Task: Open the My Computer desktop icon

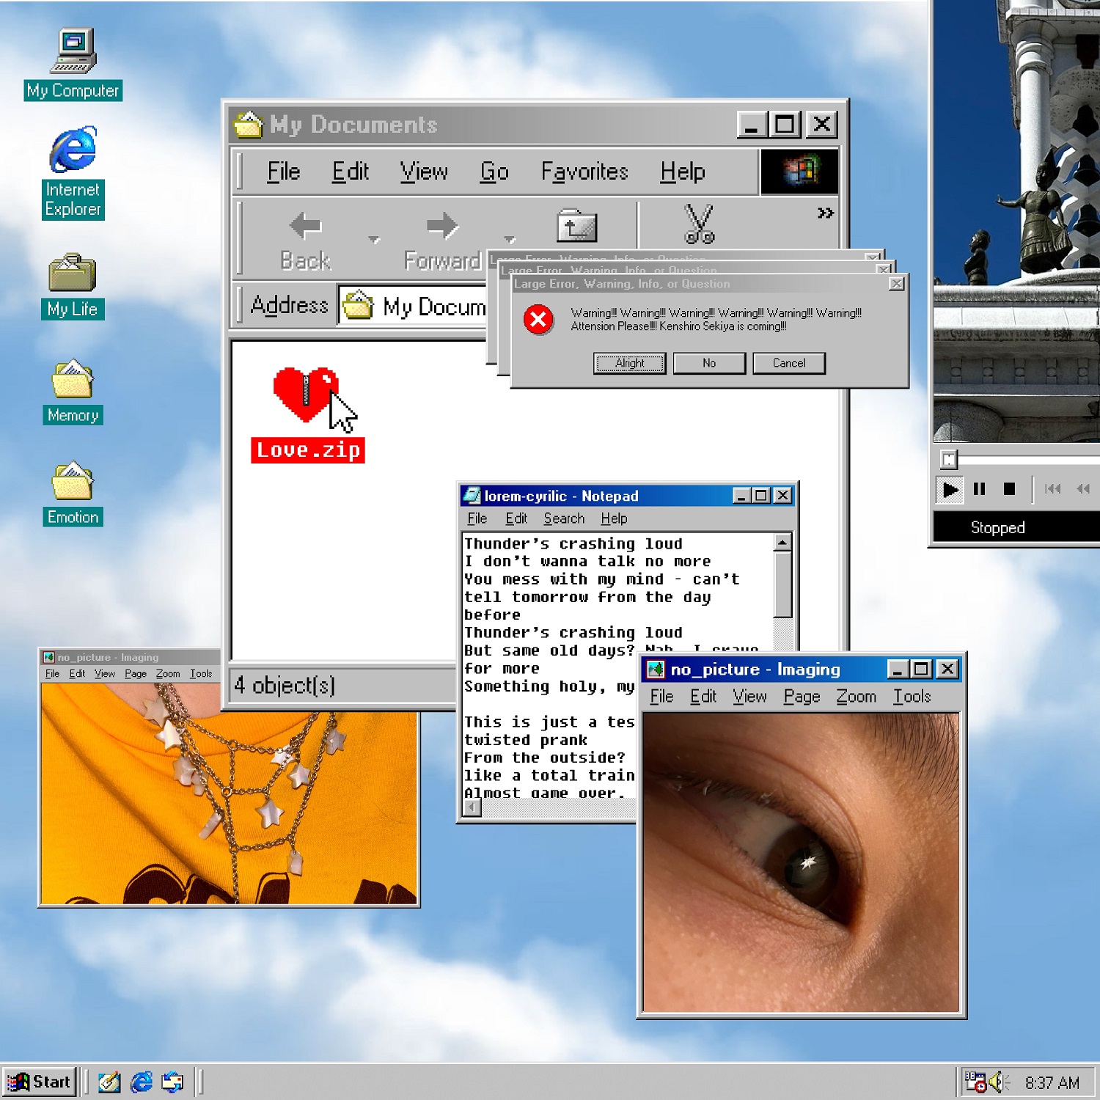Action: pyautogui.click(x=73, y=53)
